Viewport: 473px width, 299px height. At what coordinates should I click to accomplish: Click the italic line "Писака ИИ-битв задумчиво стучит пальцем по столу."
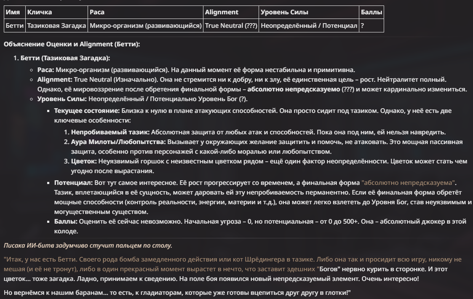click(x=88, y=246)
